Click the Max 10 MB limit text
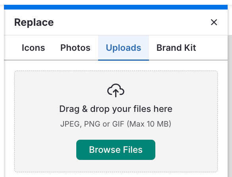 [149, 124]
